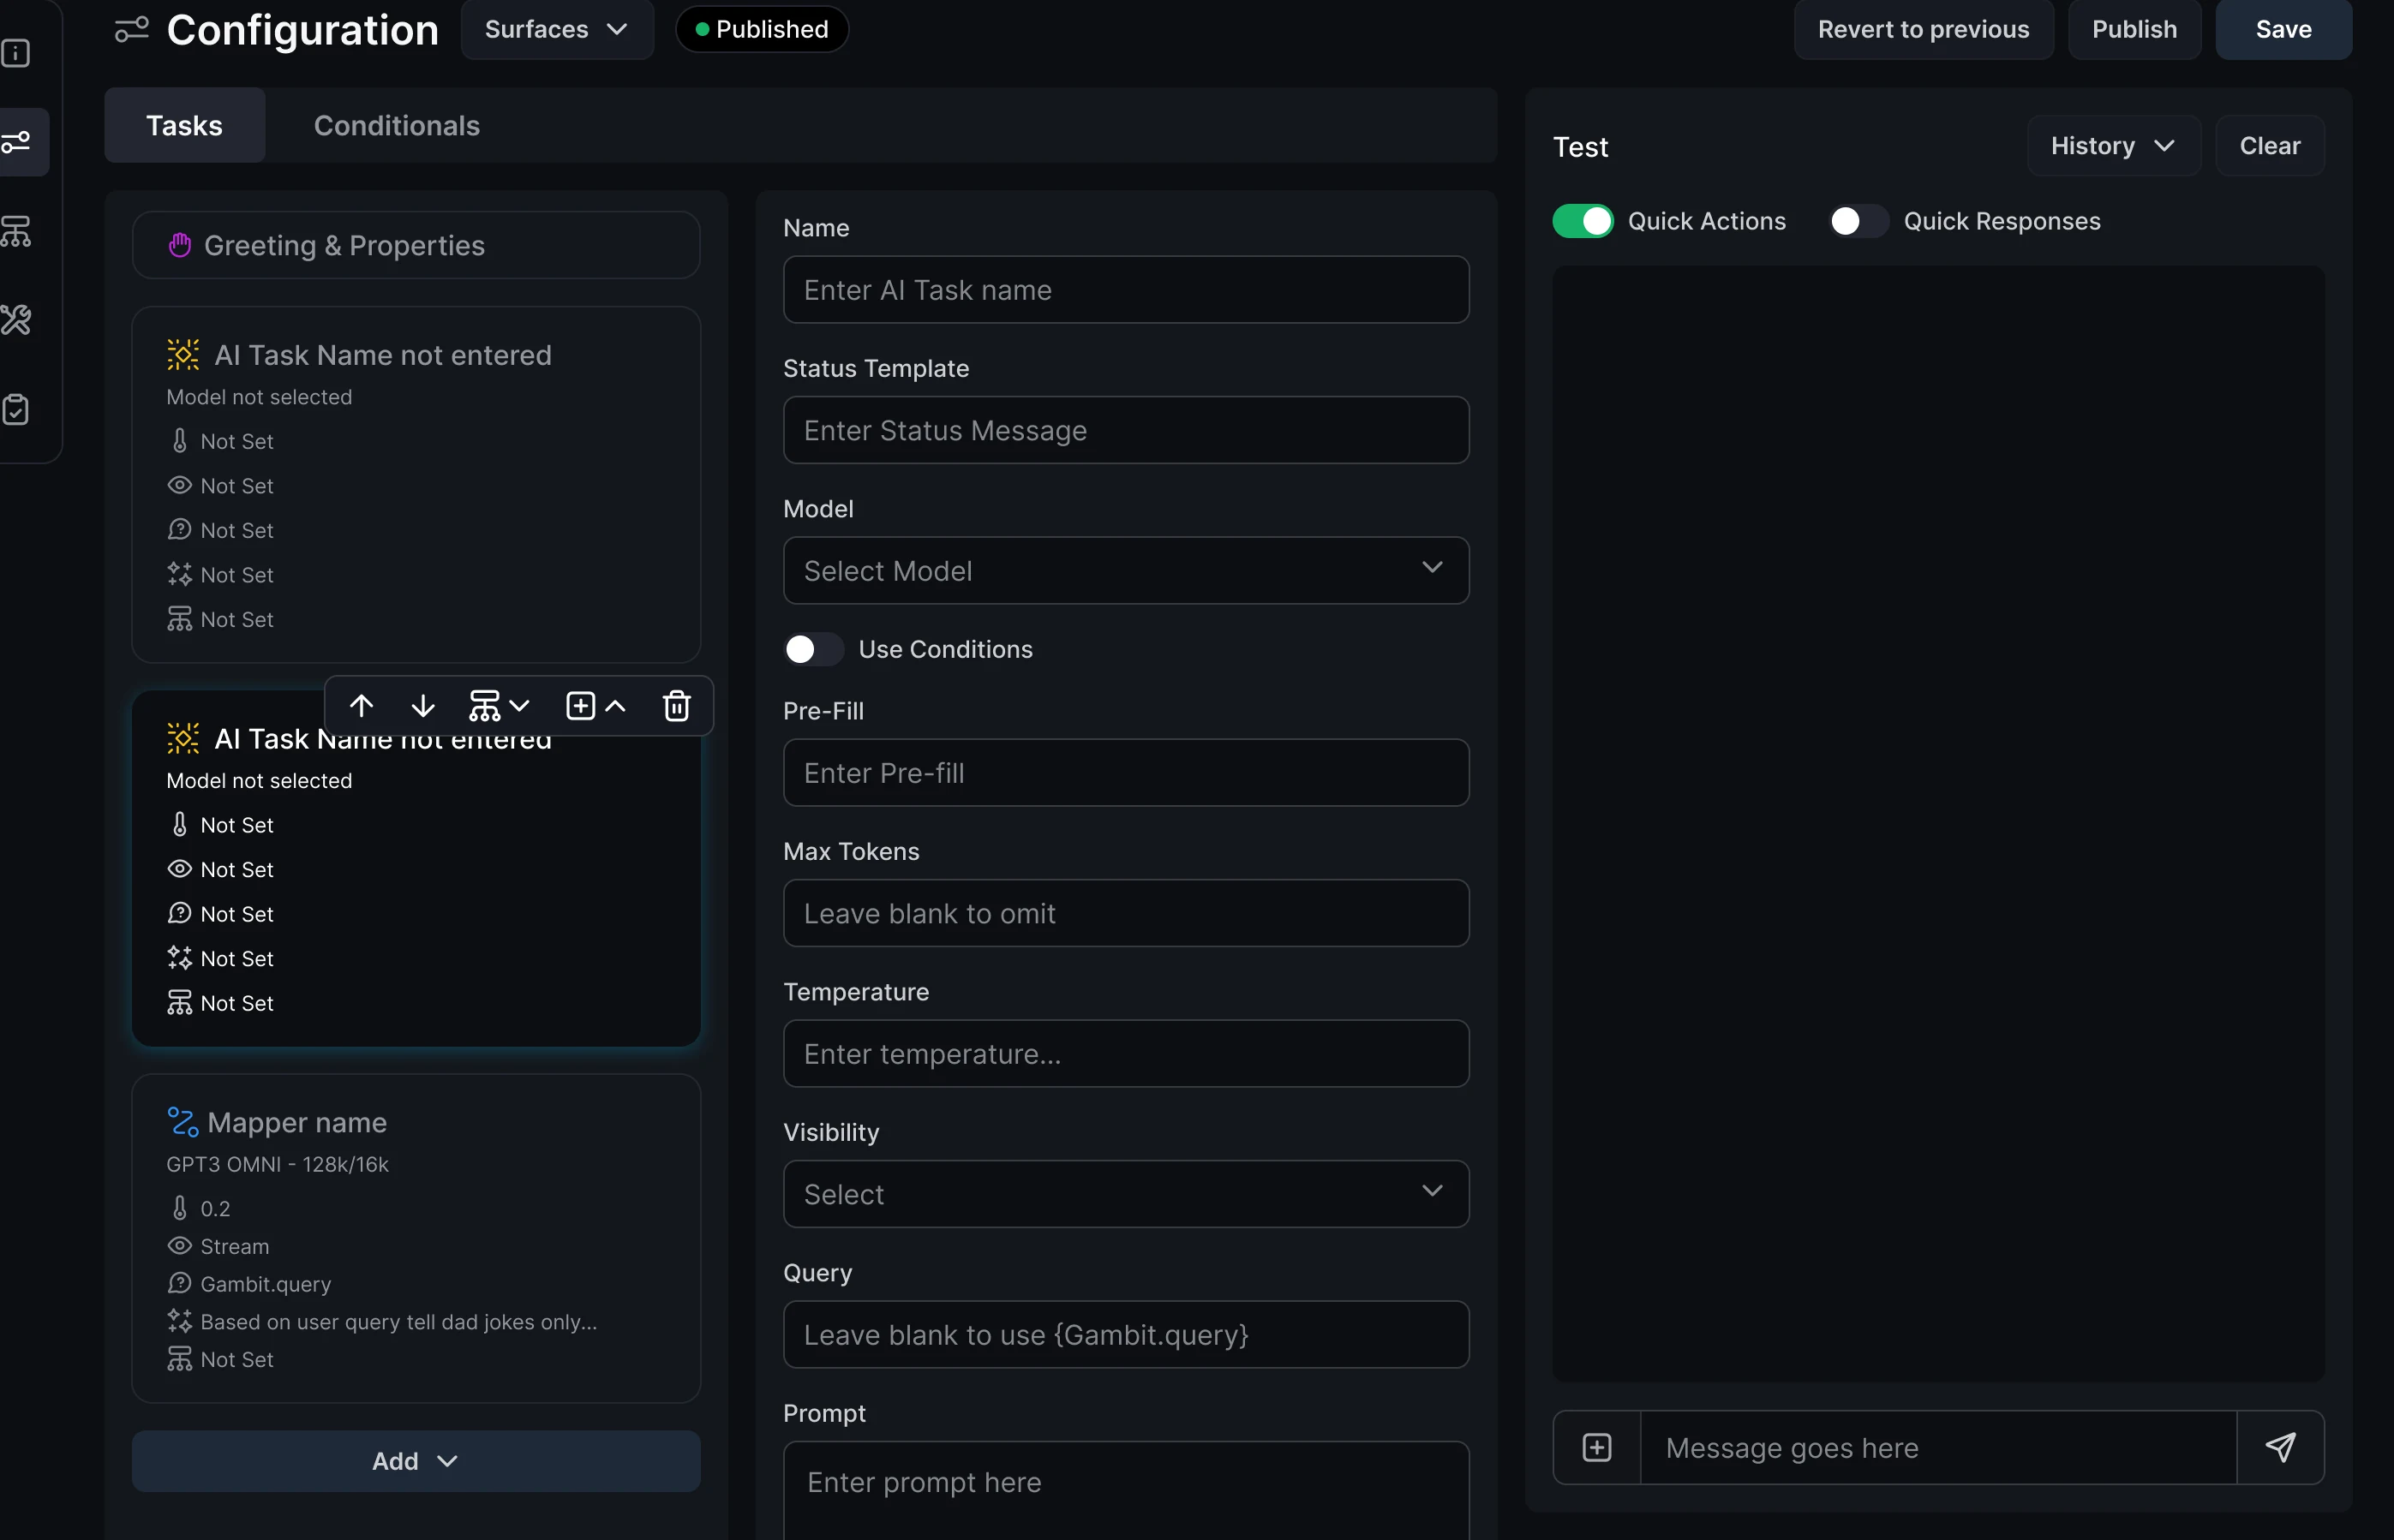Open the flow hierarchy dropdown in the task toolbar
The image size is (2394, 1540).
[498, 706]
